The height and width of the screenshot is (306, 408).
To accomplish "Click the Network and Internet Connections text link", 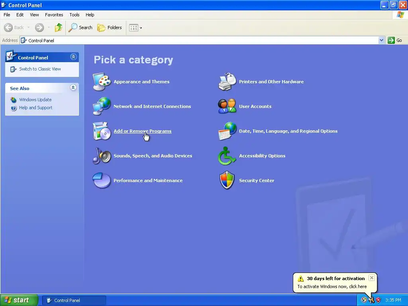I will tap(152, 106).
